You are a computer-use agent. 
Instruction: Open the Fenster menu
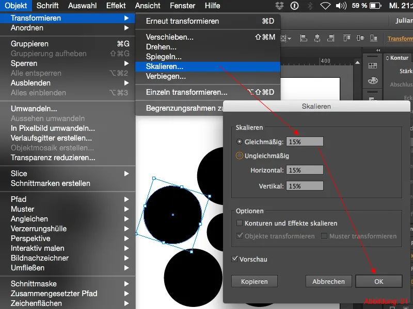tap(183, 6)
